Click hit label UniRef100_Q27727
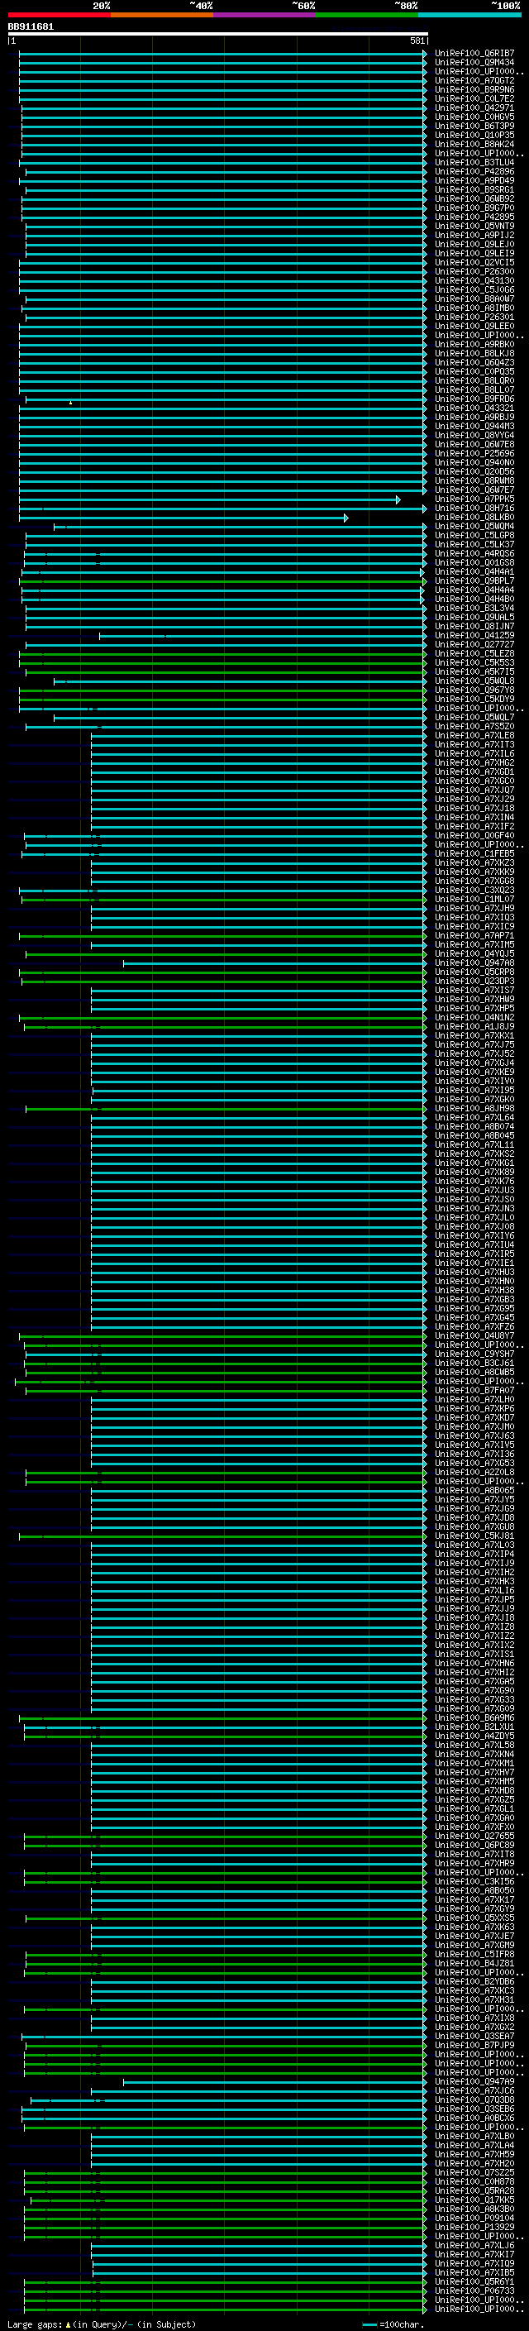Screen dimensions: 529x2331 pyautogui.click(x=474, y=645)
